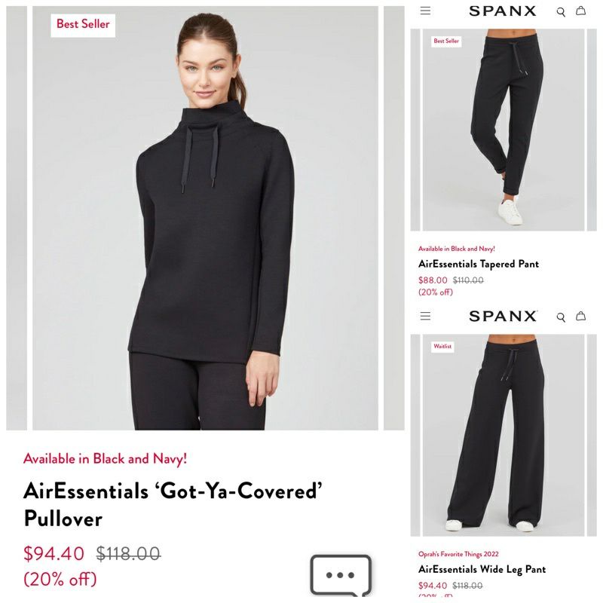Click the Best Seller badge on tapered pant

pyautogui.click(x=446, y=41)
